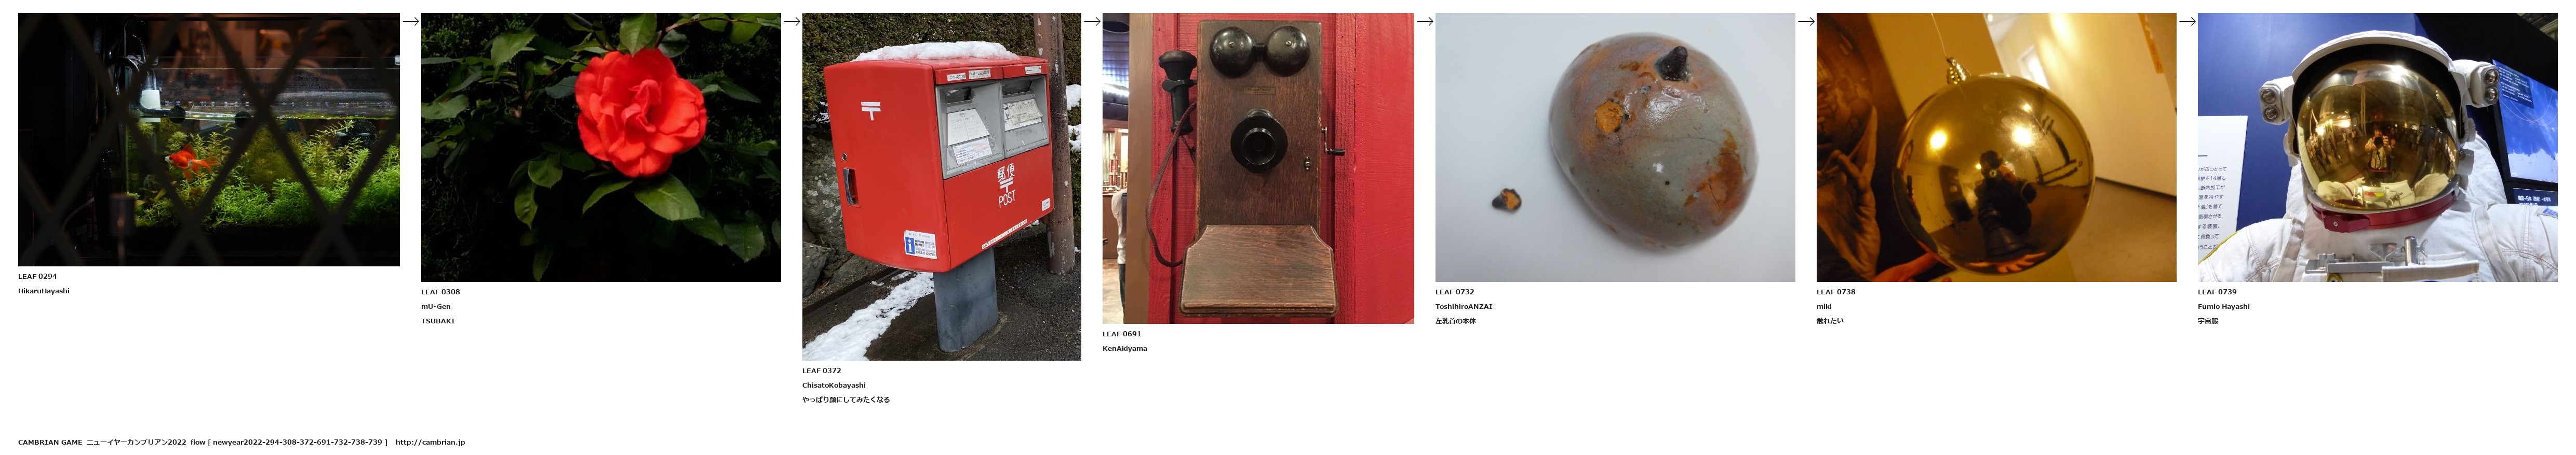Click author name Fumio Hayashi
Image resolution: width=2576 pixels, height=455 pixels.
click(x=2223, y=306)
